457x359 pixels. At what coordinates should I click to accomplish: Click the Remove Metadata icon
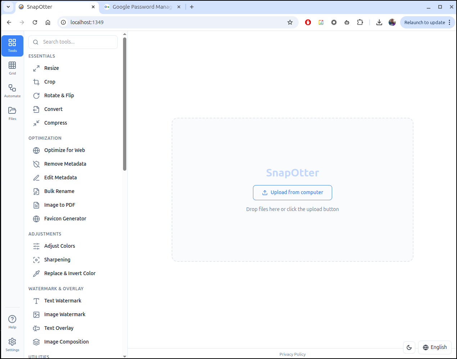point(36,164)
